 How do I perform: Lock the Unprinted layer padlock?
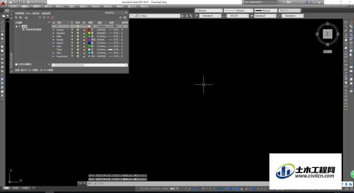(84, 56)
